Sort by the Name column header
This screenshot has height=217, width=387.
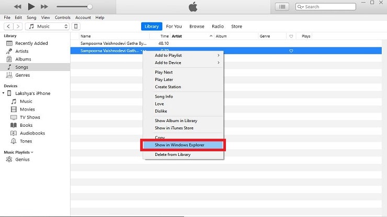[85, 36]
